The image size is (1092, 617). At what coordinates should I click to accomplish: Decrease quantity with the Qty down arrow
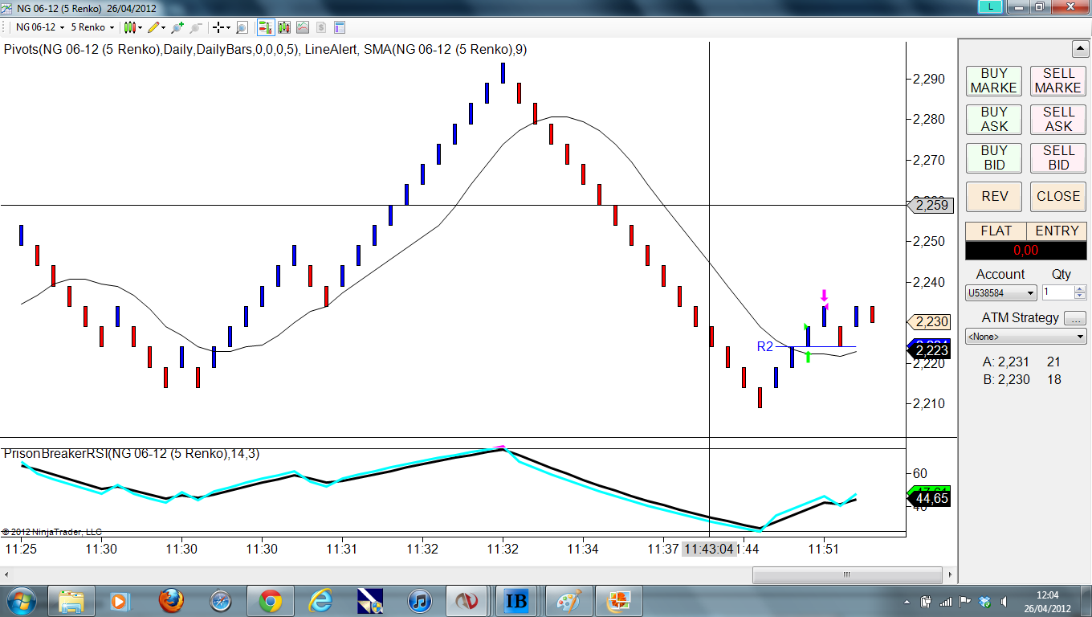click(1080, 296)
